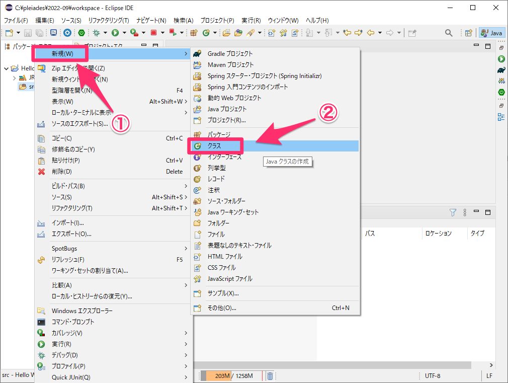This screenshot has width=508, height=383.
Task: Switch to the Java perspective button
Action: tap(492, 33)
